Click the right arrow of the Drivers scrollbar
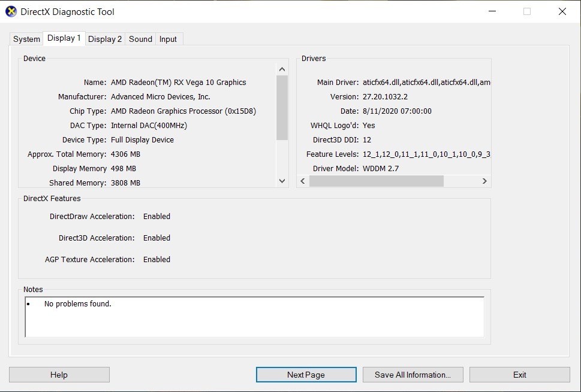The image size is (581, 392). pos(485,181)
